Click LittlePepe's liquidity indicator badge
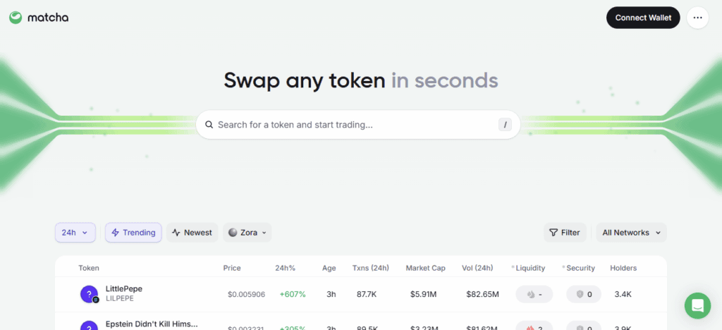The width and height of the screenshot is (722, 330). pyautogui.click(x=534, y=294)
